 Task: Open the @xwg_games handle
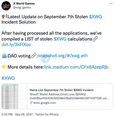(22, 8)
